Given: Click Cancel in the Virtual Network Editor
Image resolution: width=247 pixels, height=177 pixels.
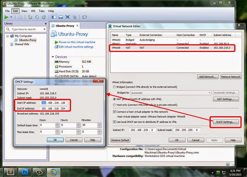Looking at the screenshot, I should (x=196, y=140).
